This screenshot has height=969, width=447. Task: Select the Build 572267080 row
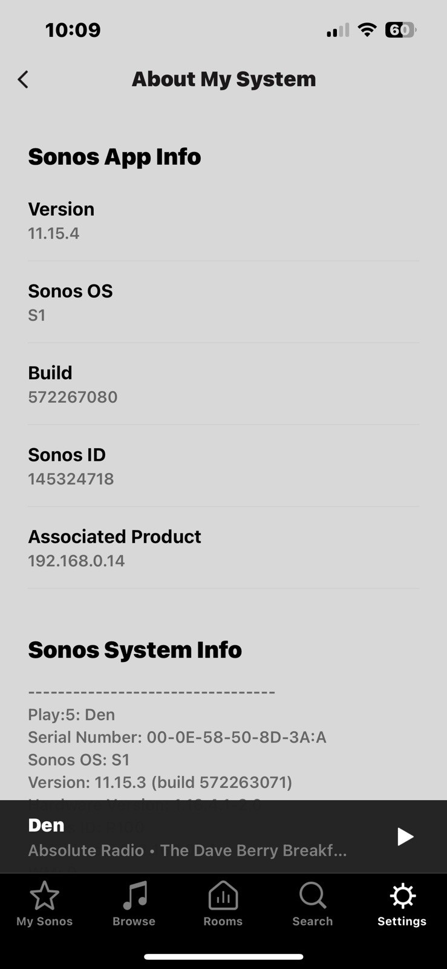223,384
